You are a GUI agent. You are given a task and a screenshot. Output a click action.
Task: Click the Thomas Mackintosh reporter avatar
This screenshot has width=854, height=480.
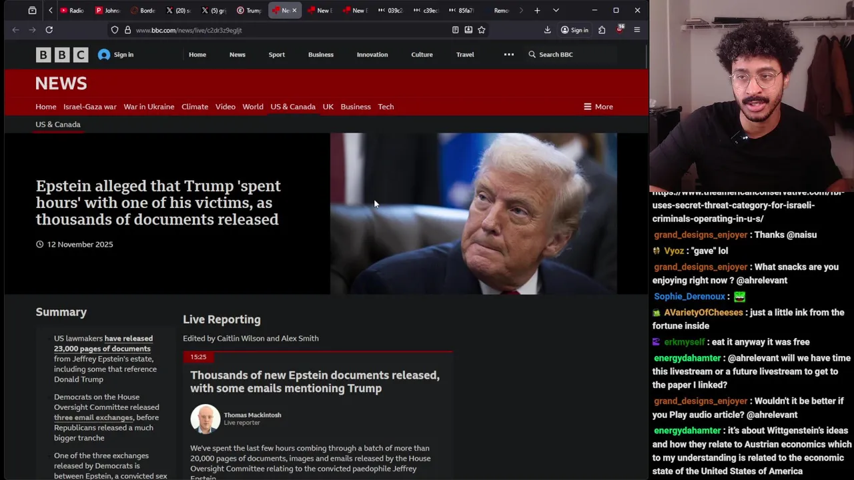[x=205, y=419]
